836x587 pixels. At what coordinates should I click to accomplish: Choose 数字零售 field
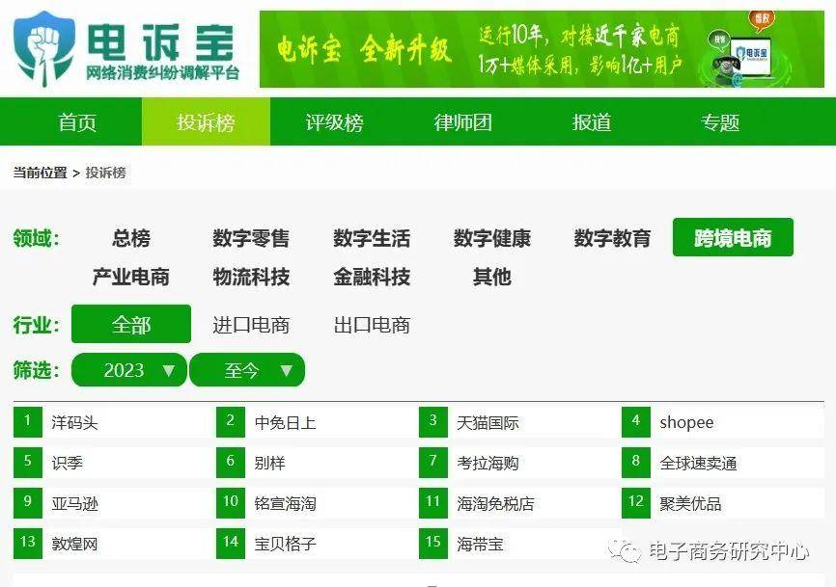point(251,238)
